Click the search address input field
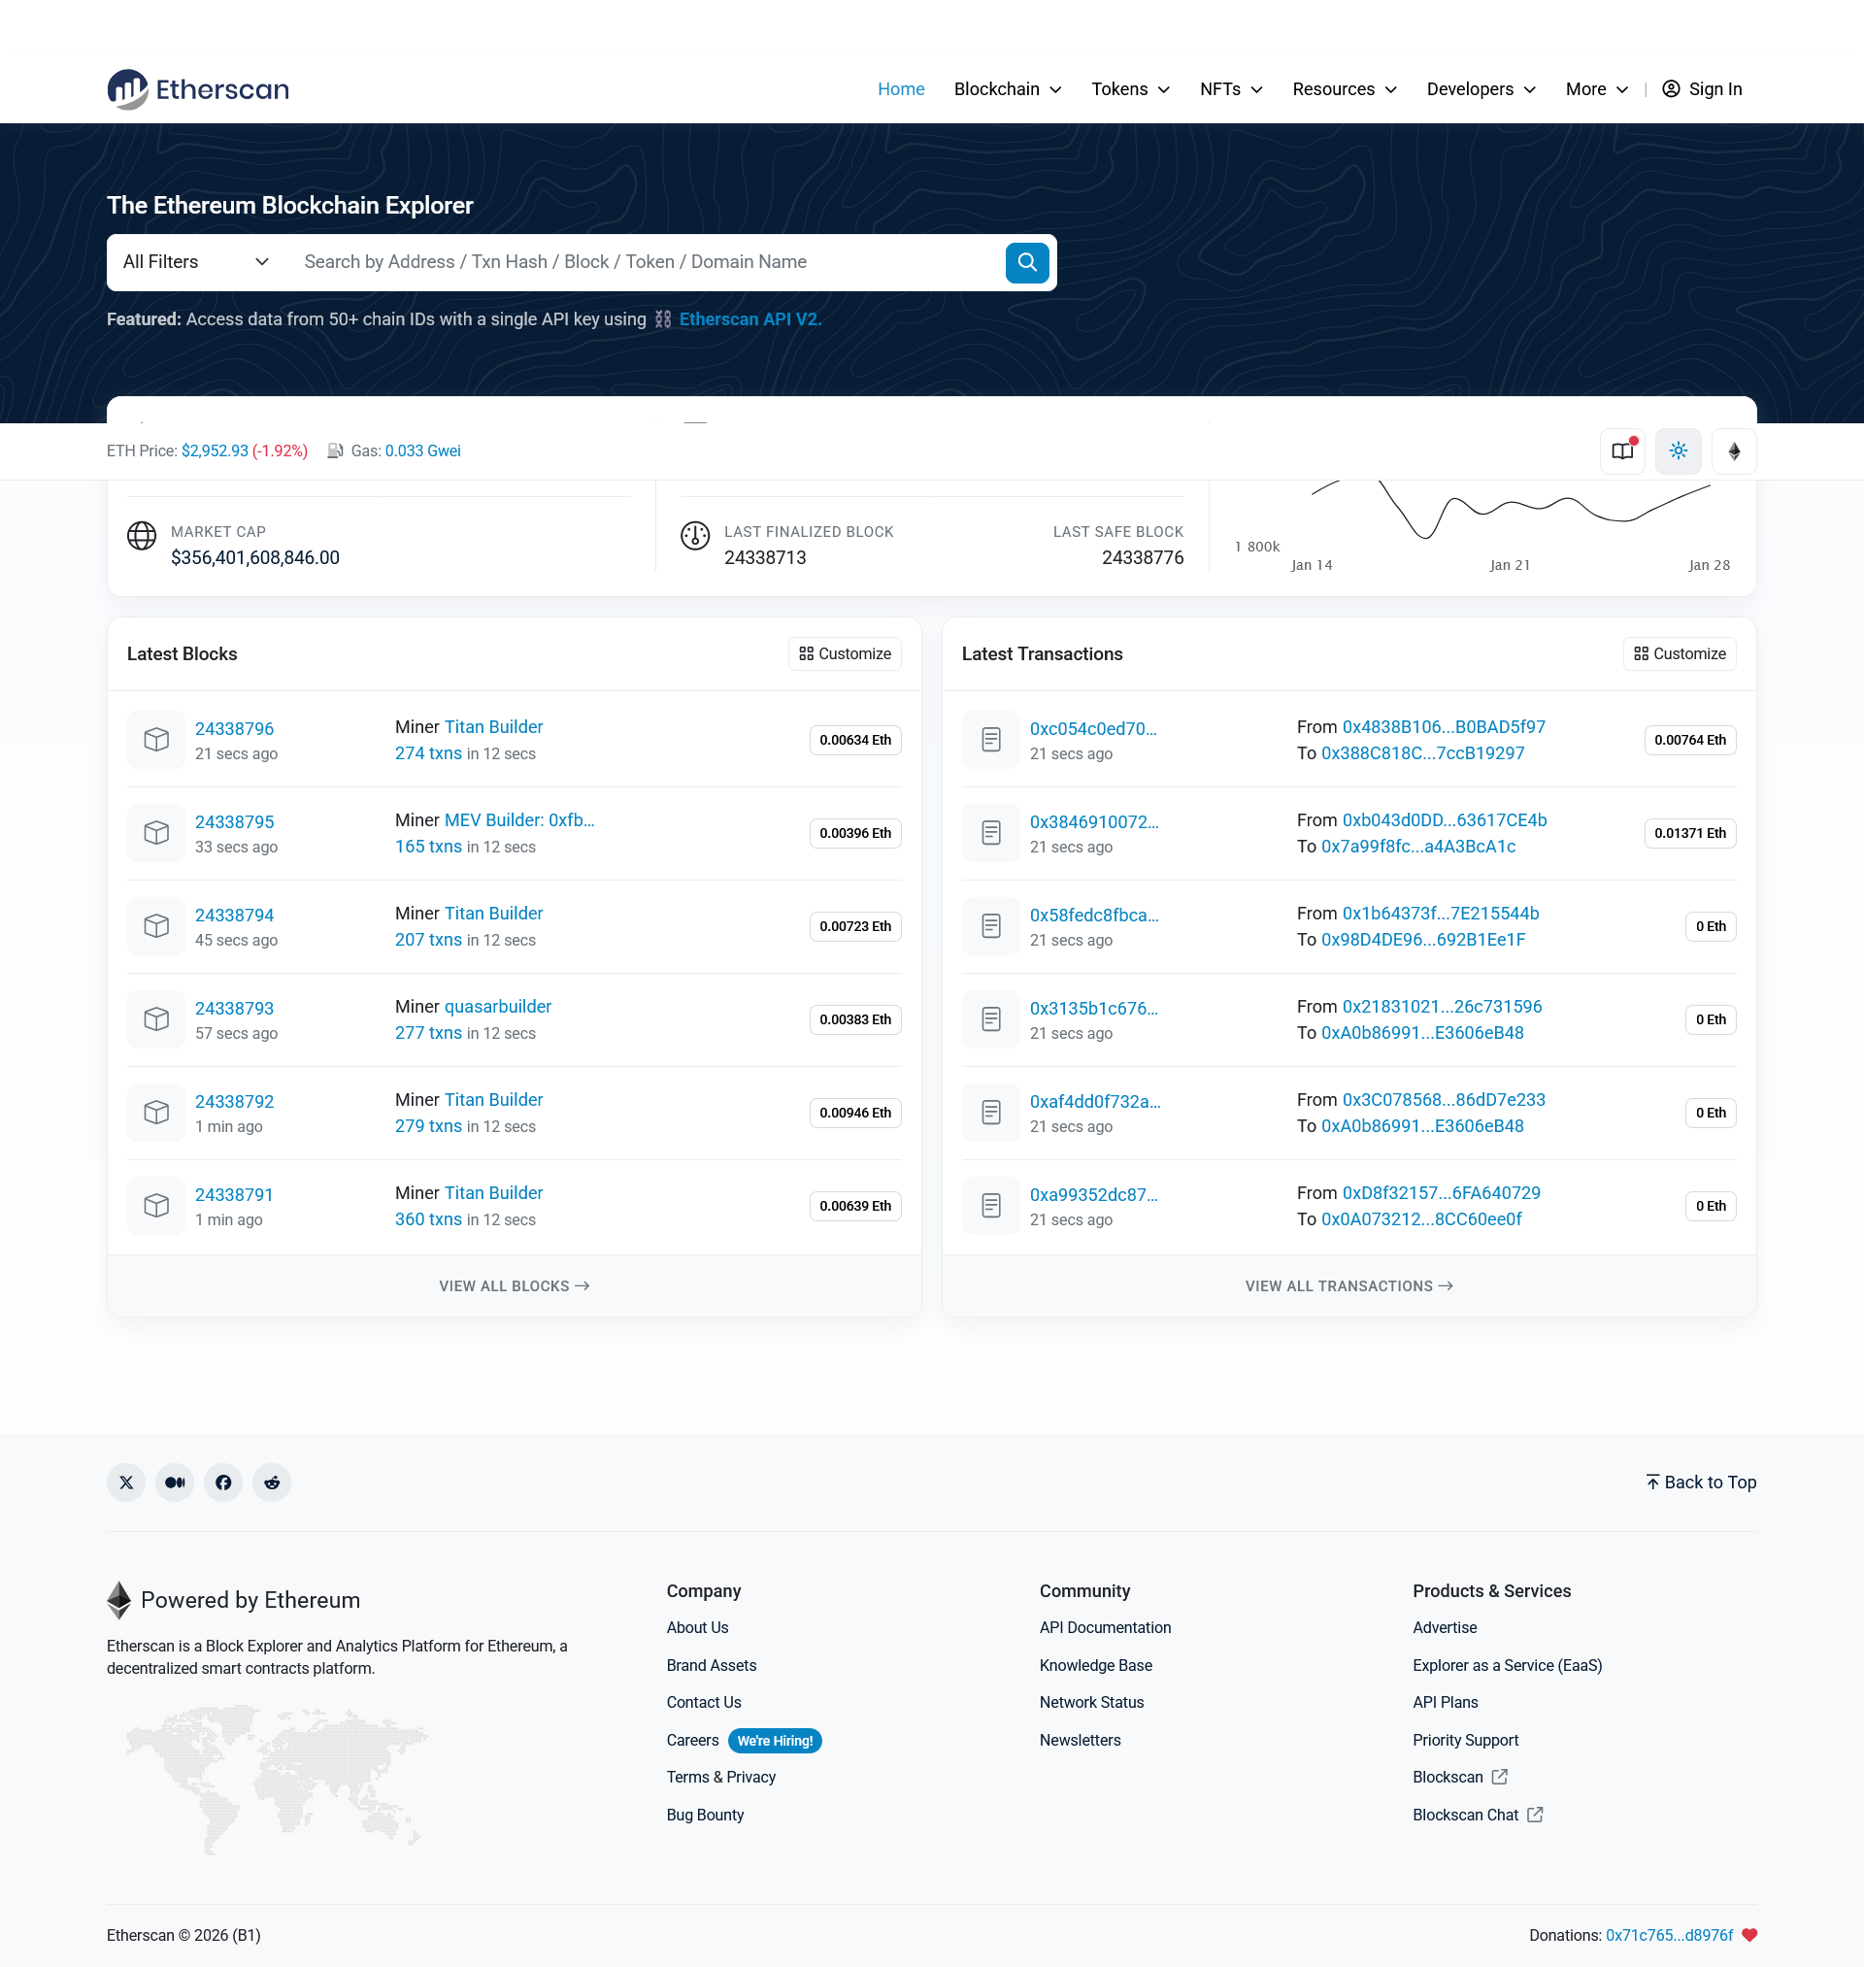Screen dimensions: 1864x1967 [646, 262]
